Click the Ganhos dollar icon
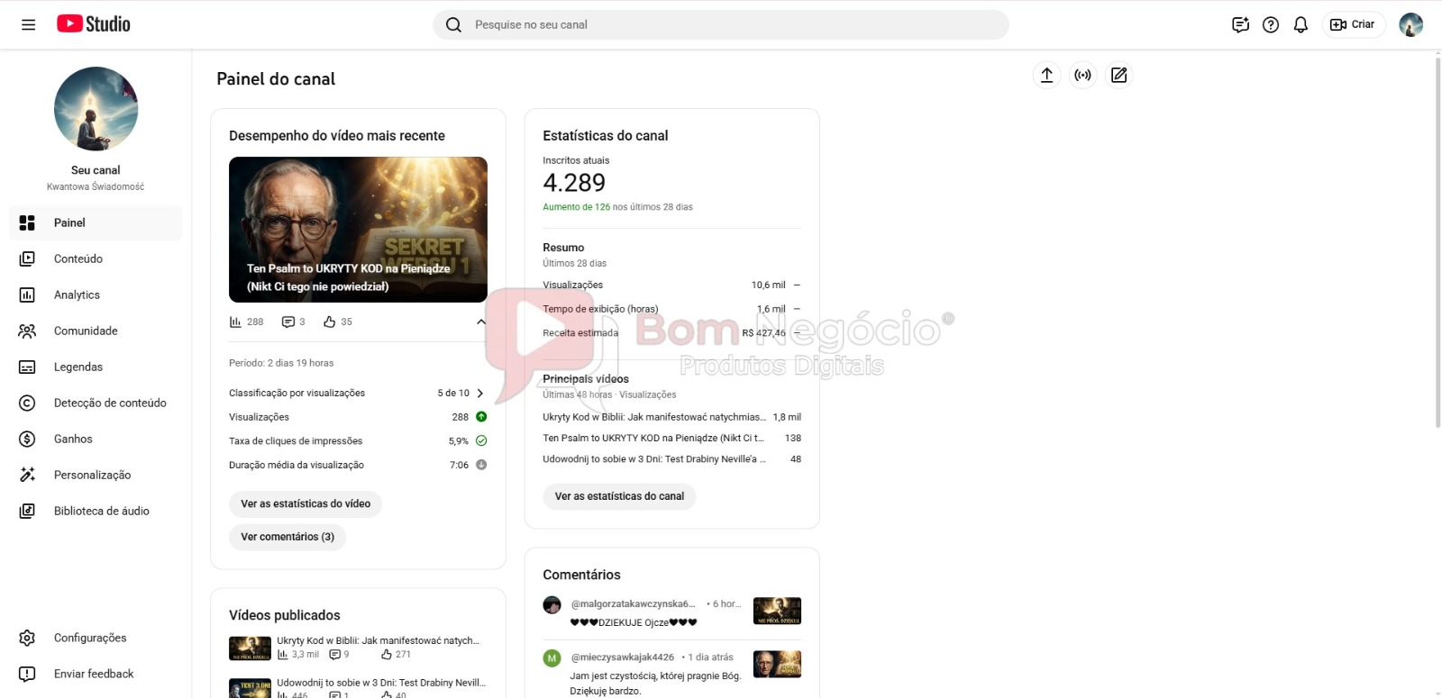This screenshot has width=1442, height=698. [27, 439]
